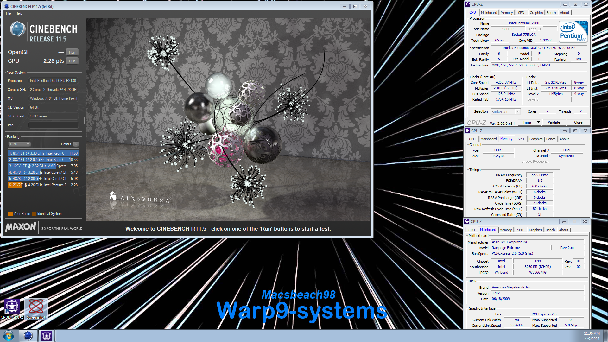The image size is (608, 342).
Task: Click the Cinebench taskbar icon
Action: [28, 336]
